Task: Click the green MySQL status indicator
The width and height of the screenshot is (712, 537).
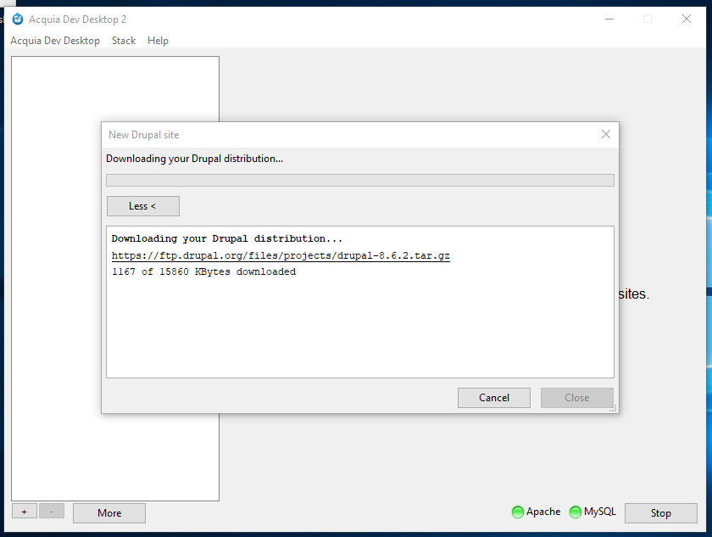Action: [x=576, y=512]
